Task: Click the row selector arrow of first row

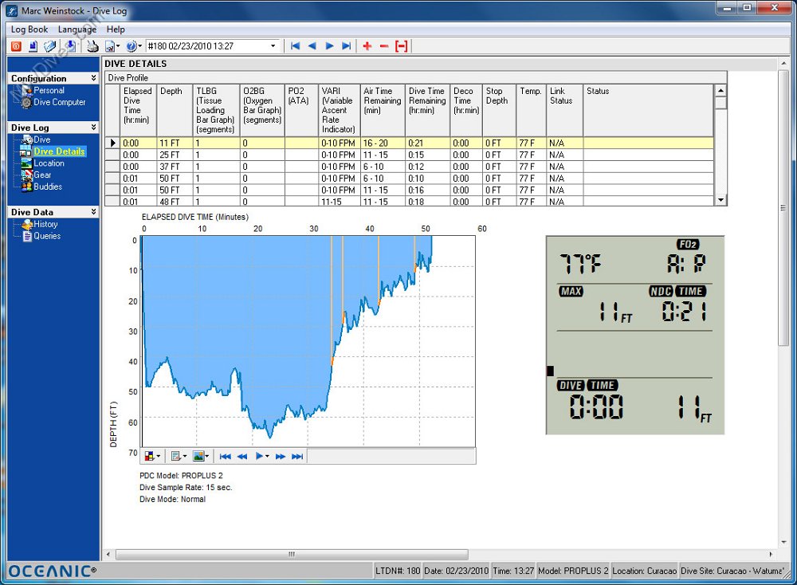Action: tap(112, 143)
